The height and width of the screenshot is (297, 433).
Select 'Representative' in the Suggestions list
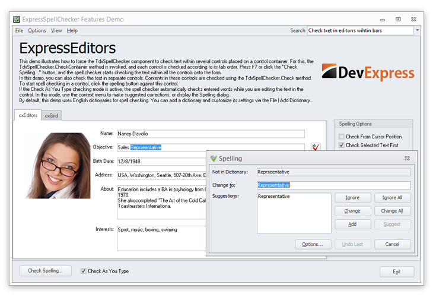tap(274, 197)
